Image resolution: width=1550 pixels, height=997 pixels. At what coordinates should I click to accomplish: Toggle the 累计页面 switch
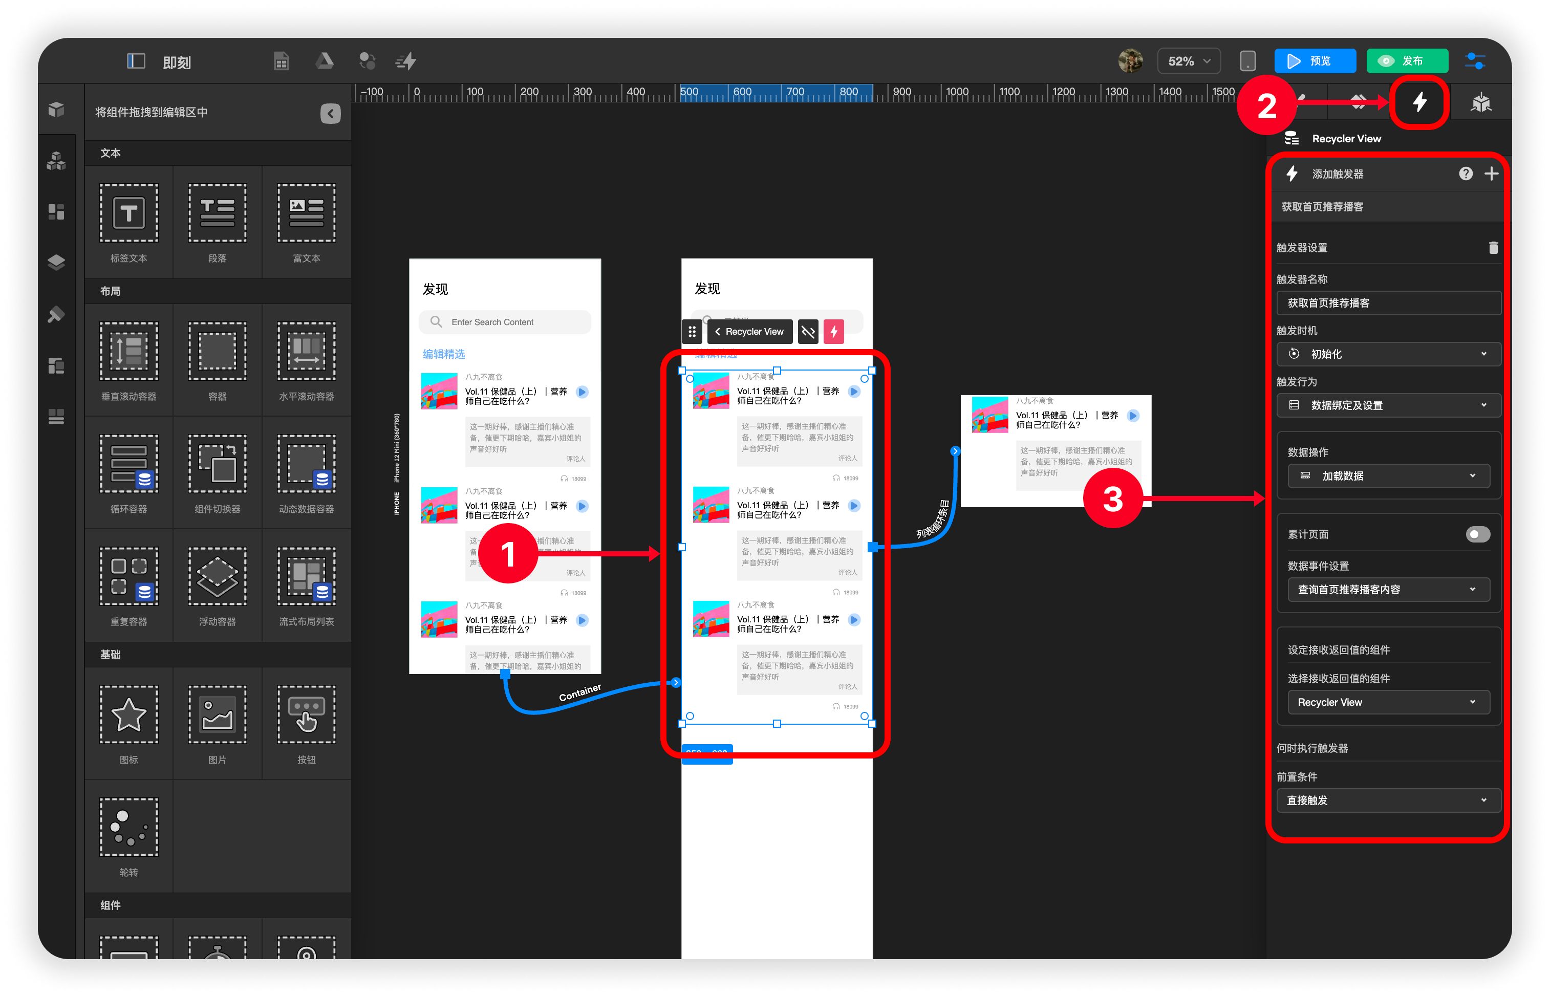coord(1477,534)
